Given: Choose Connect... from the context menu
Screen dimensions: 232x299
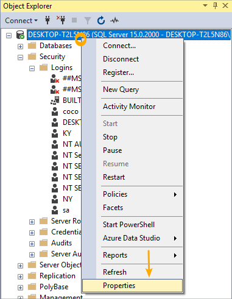Looking at the screenshot, I should pos(132,46).
